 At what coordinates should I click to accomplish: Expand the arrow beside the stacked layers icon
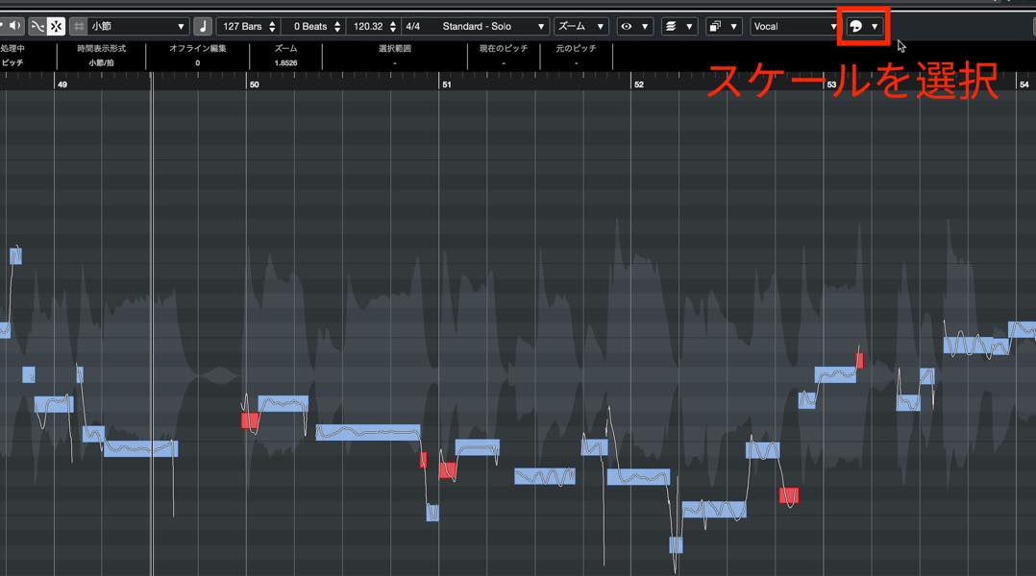(x=689, y=26)
